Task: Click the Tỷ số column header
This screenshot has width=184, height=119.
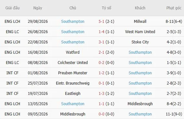Action: (x=106, y=8)
